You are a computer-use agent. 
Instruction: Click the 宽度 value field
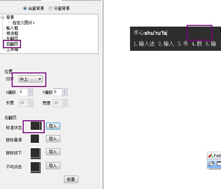click(58, 103)
